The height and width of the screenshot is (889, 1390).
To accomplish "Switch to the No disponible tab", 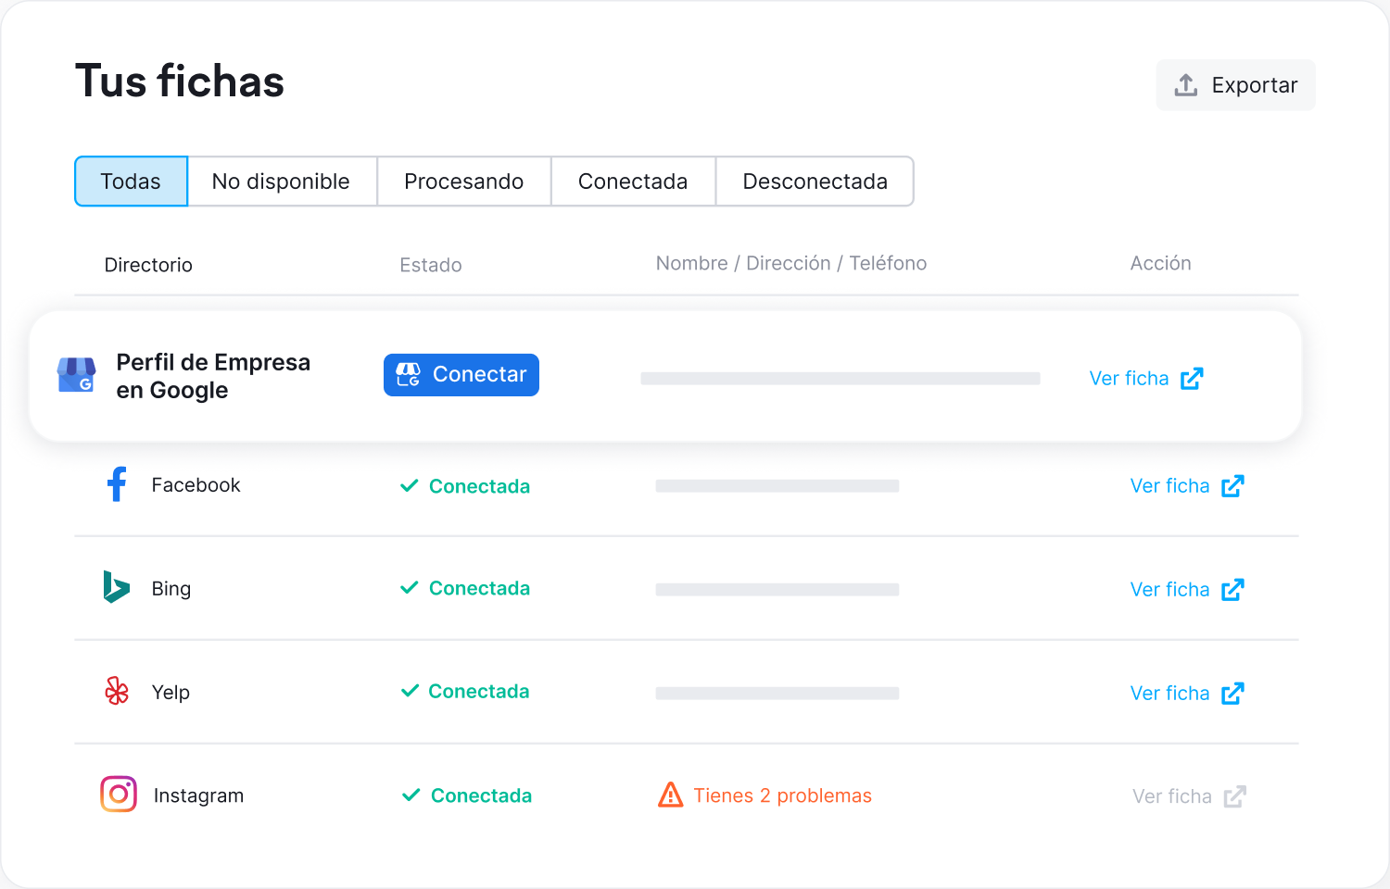I will 282,182.
